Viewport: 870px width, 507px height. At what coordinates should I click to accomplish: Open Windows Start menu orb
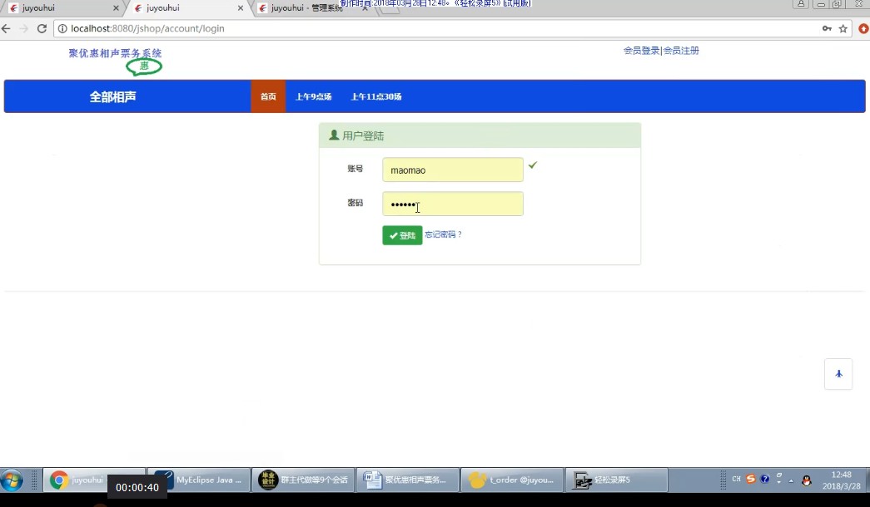12,480
